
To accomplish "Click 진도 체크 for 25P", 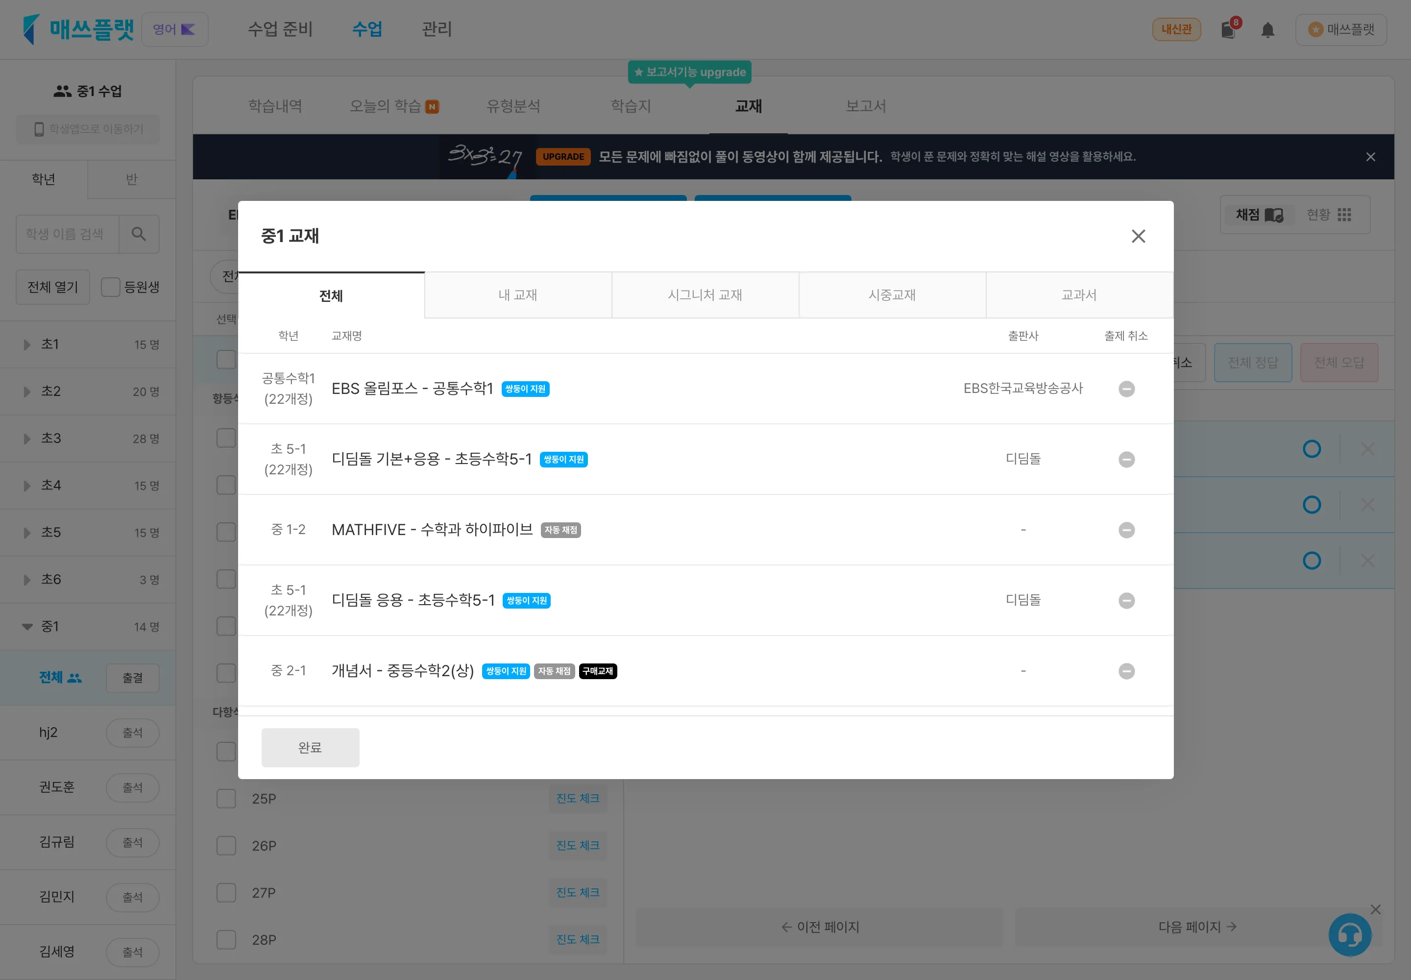I will (x=577, y=799).
